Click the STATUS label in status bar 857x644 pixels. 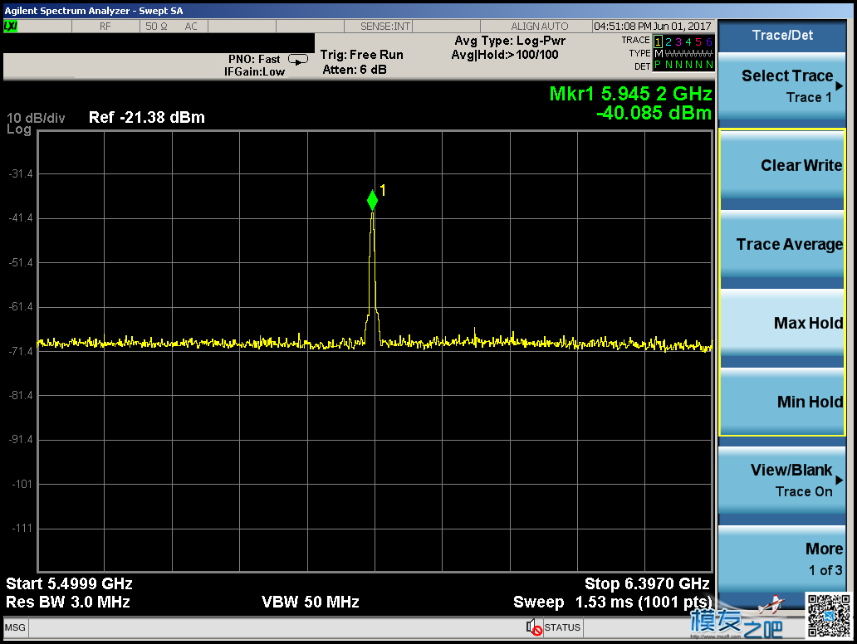pos(562,627)
